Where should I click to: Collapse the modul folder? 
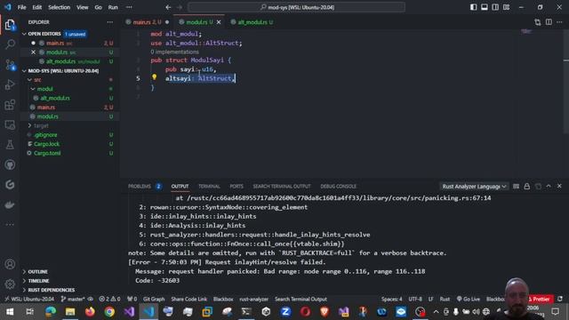33,89
